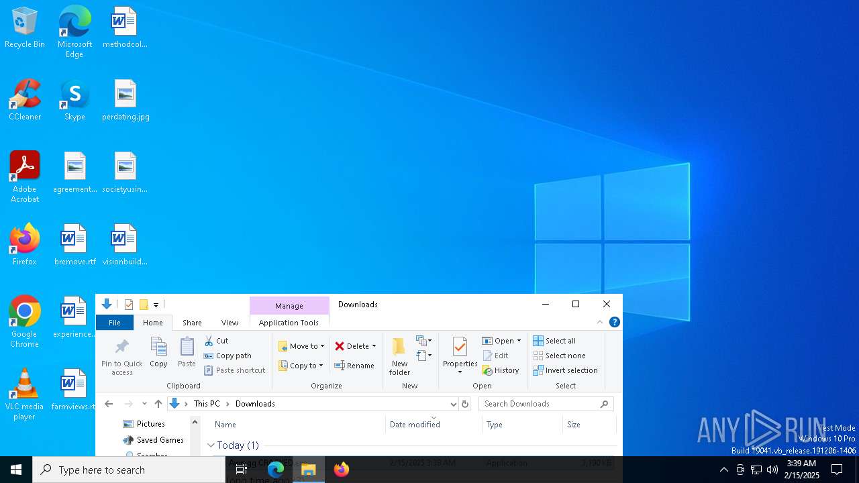
Task: Click the Copy icon in Clipboard group
Action: point(159,346)
